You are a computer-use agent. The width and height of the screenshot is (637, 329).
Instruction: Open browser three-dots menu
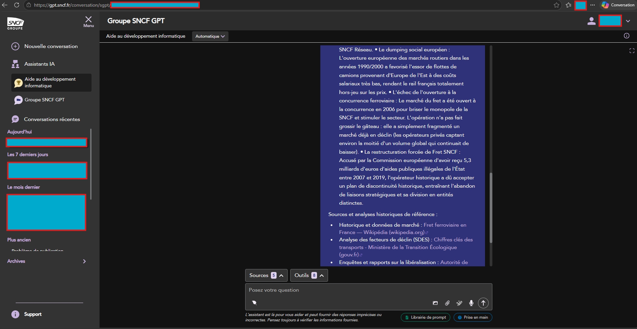pyautogui.click(x=593, y=5)
